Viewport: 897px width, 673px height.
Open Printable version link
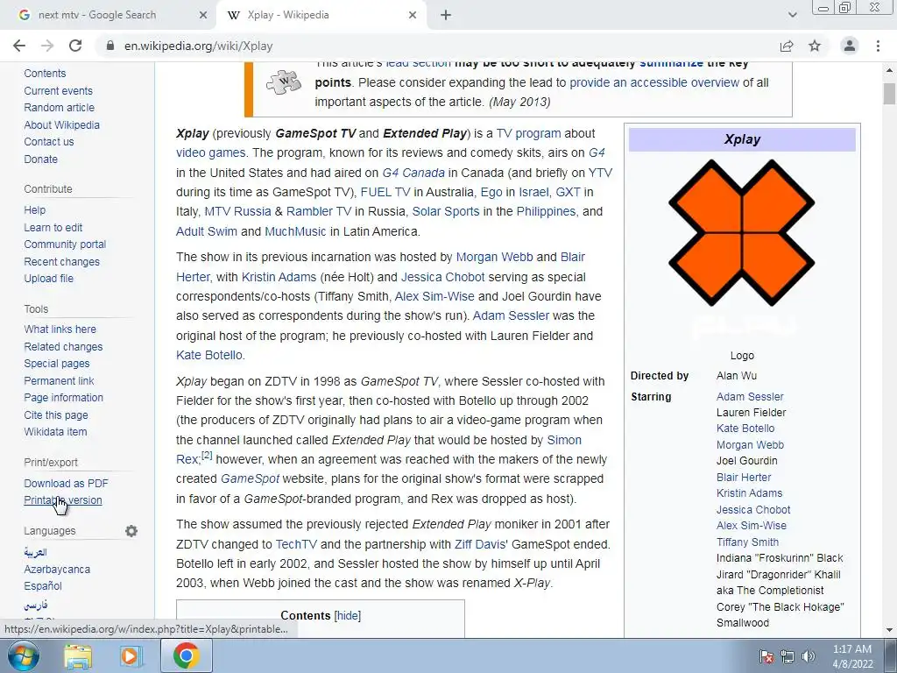63,500
